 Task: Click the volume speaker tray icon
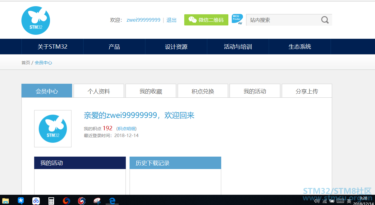(x=317, y=201)
